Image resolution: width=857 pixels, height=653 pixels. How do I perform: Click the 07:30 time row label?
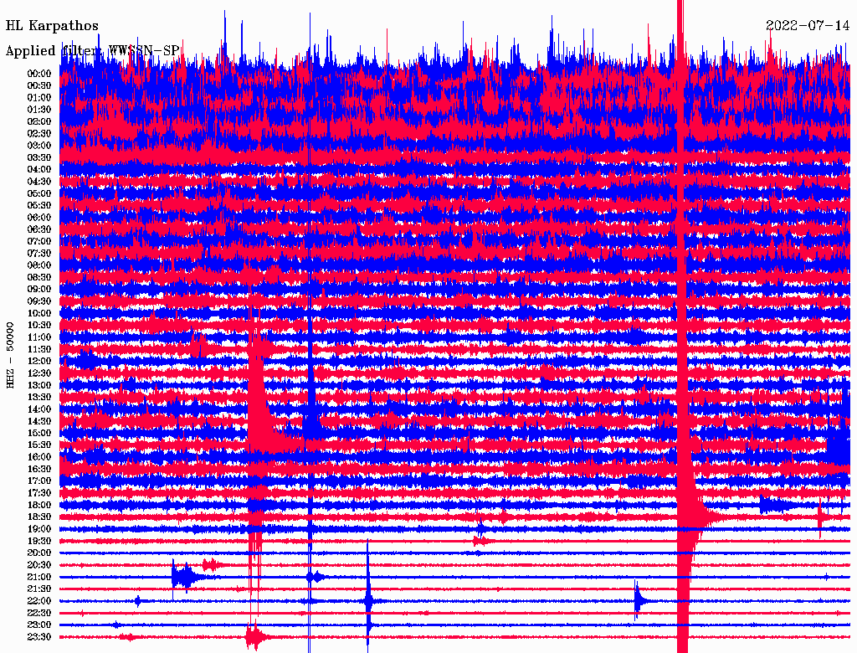tap(39, 253)
